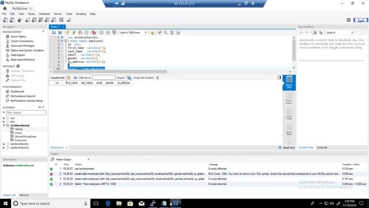Toggle wrap cell content icon
This screenshot has height=208, width=369.
coord(157,77)
